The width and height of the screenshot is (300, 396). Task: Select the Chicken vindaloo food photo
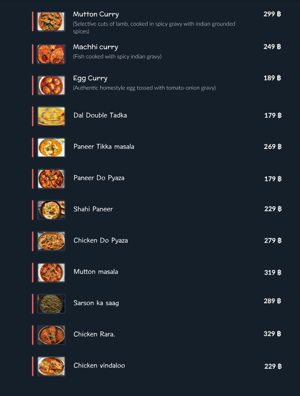click(x=51, y=366)
